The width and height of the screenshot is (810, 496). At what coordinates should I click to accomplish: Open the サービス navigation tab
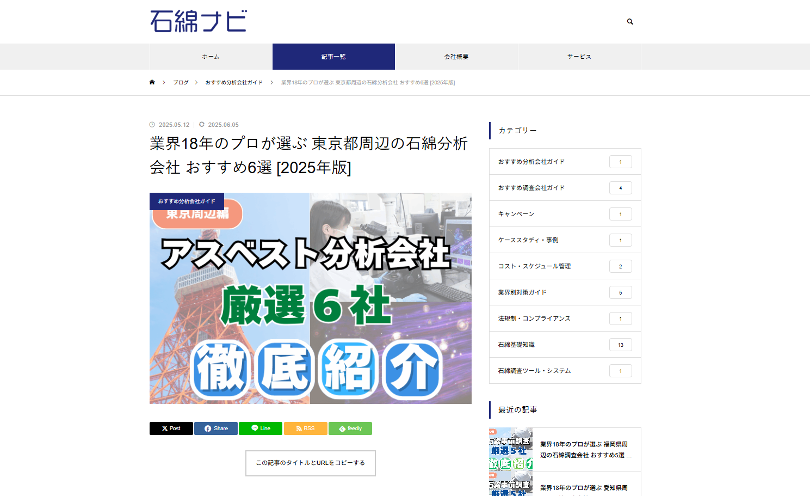579,56
